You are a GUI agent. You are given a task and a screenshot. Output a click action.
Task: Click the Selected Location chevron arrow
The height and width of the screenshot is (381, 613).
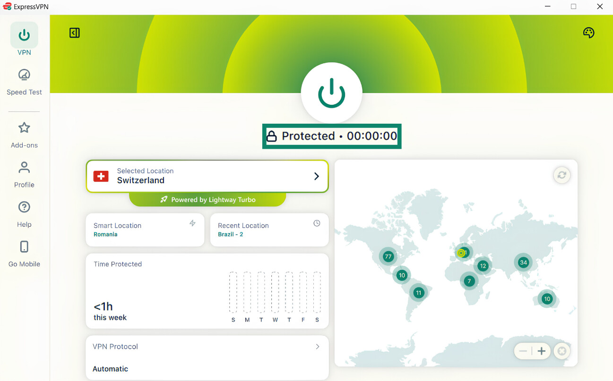click(x=317, y=176)
